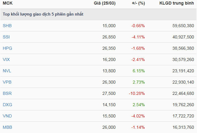Open the BSR stock link
This screenshot has height=133, width=197.
[7, 93]
